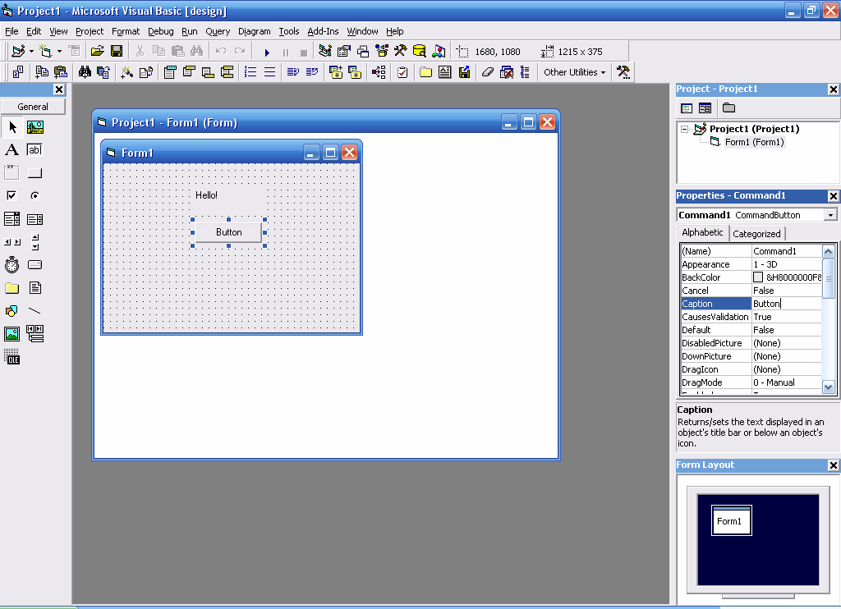Select Project1 (Project1) tree root

click(x=754, y=129)
